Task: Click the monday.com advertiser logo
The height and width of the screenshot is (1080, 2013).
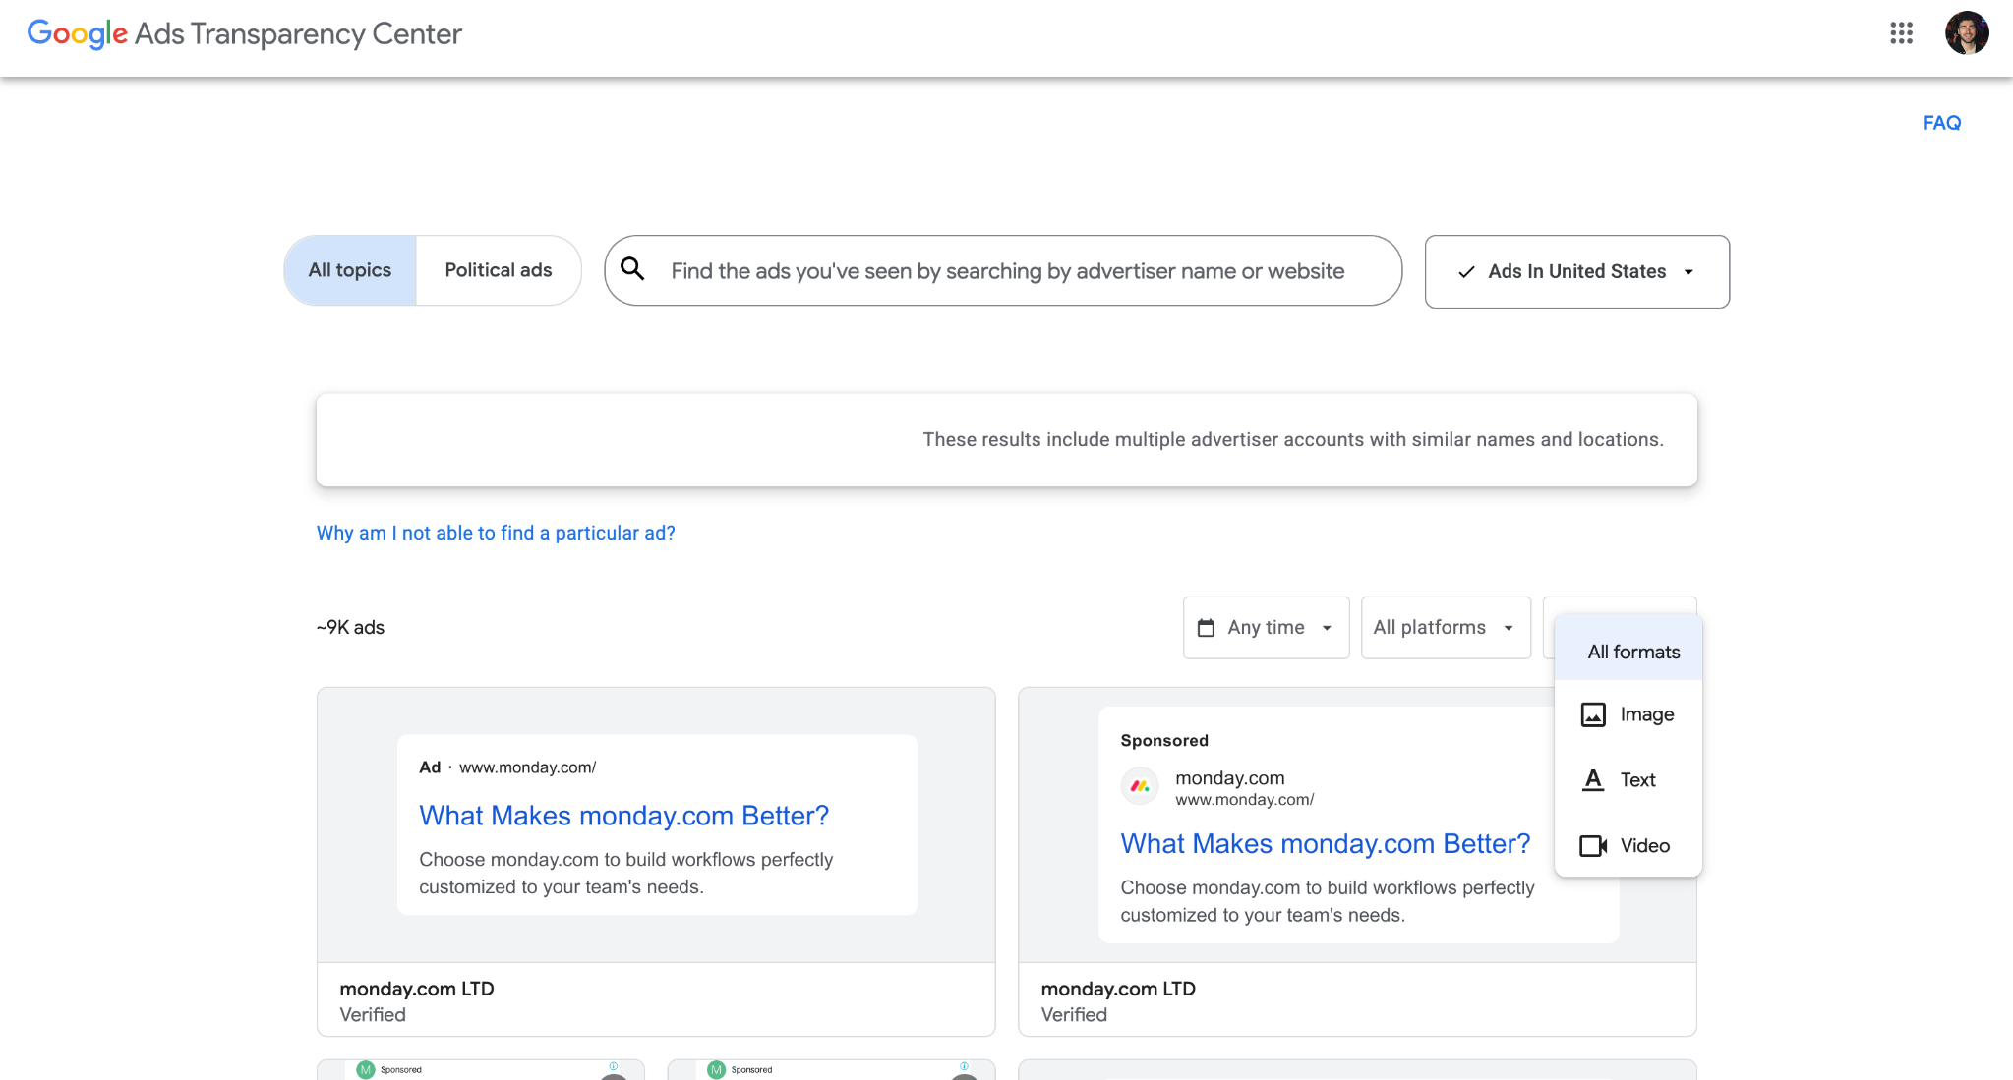Action: pyautogui.click(x=1139, y=785)
